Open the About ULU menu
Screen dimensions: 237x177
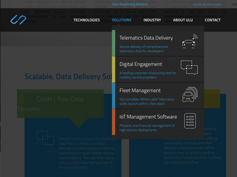[183, 20]
